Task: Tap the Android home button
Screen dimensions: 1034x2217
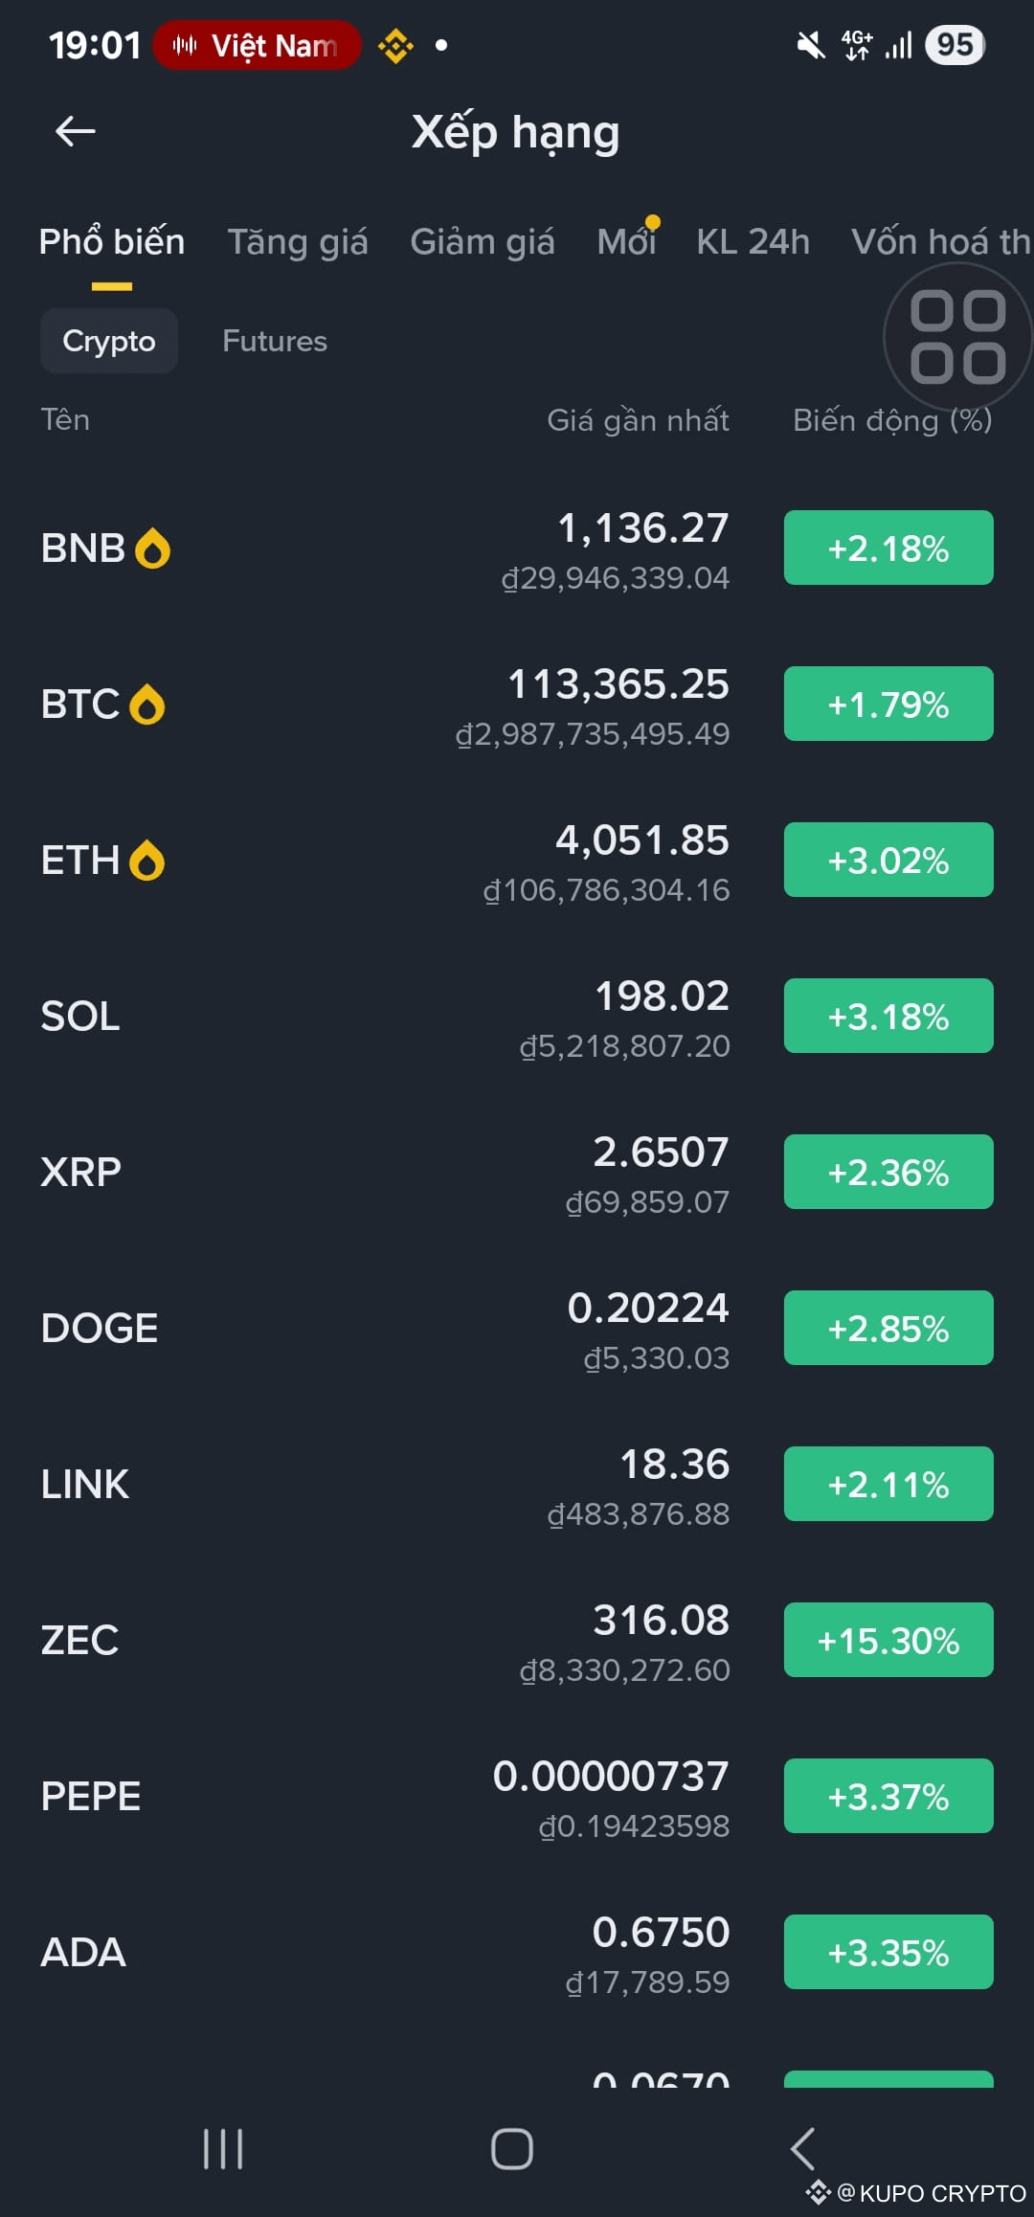Action: click(512, 2149)
